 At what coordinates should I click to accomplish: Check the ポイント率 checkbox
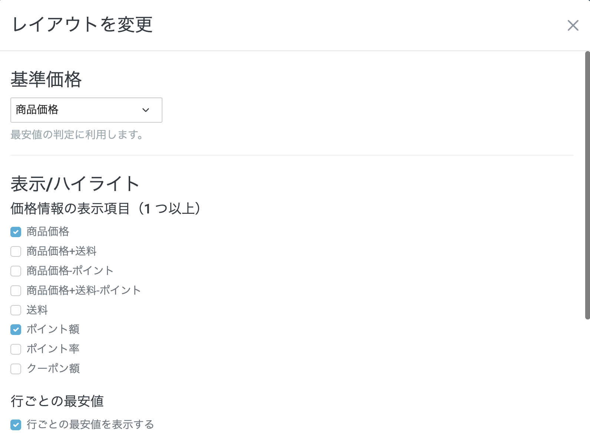click(x=16, y=349)
